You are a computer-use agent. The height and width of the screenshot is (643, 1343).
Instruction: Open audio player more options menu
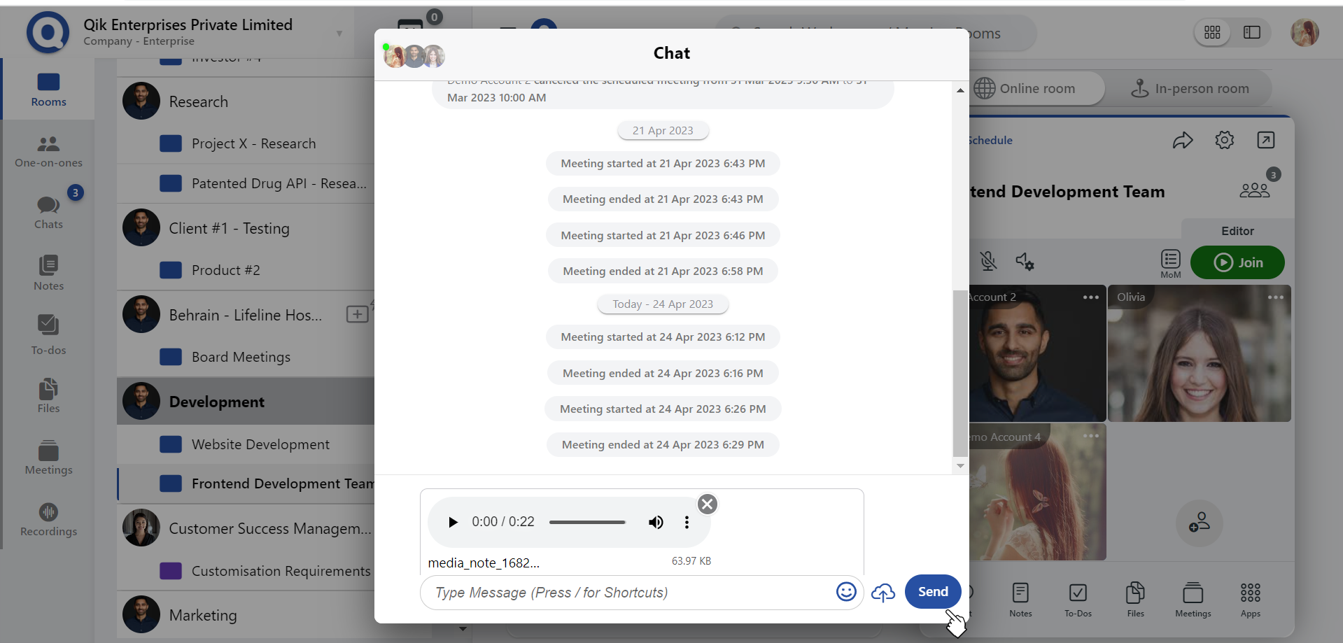pyautogui.click(x=687, y=522)
